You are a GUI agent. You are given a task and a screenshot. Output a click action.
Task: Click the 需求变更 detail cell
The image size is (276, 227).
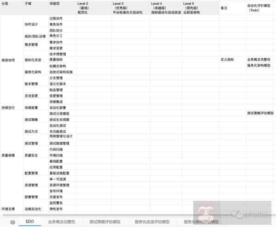pos(62,48)
